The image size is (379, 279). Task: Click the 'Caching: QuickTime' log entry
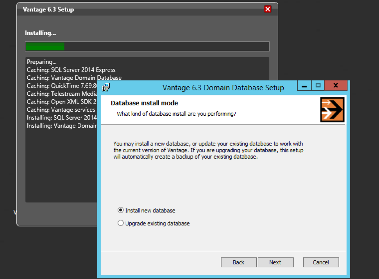[x=62, y=86]
